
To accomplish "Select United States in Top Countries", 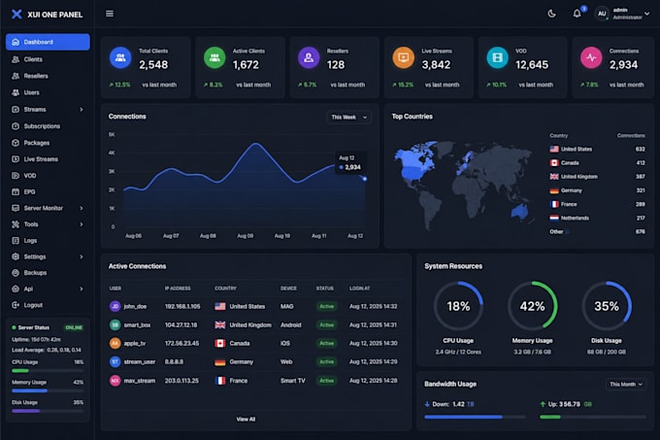I will pyautogui.click(x=597, y=149).
